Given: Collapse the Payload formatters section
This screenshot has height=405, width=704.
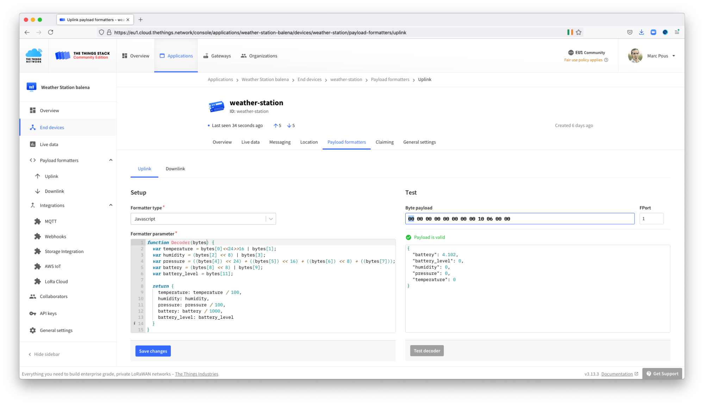Looking at the screenshot, I should (111, 160).
